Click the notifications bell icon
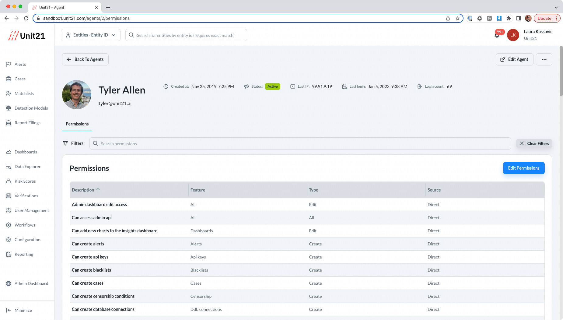 click(497, 35)
